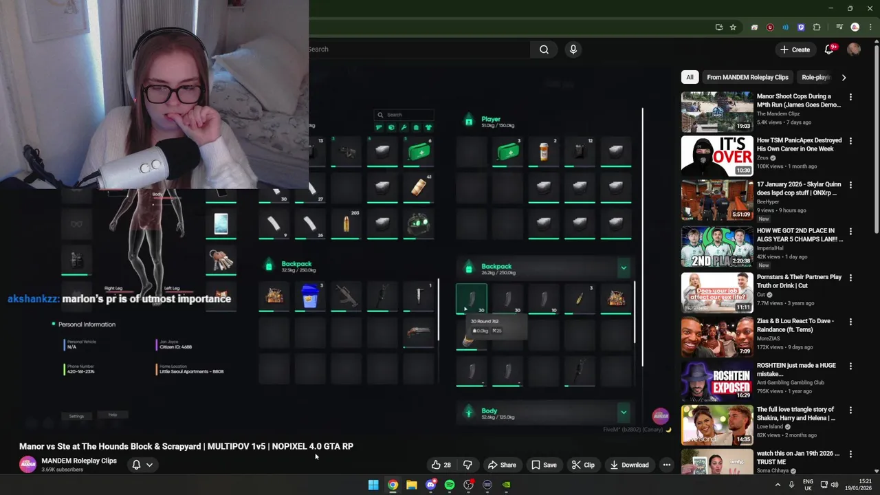Click the Share button under the video
880x495 pixels.
point(502,465)
